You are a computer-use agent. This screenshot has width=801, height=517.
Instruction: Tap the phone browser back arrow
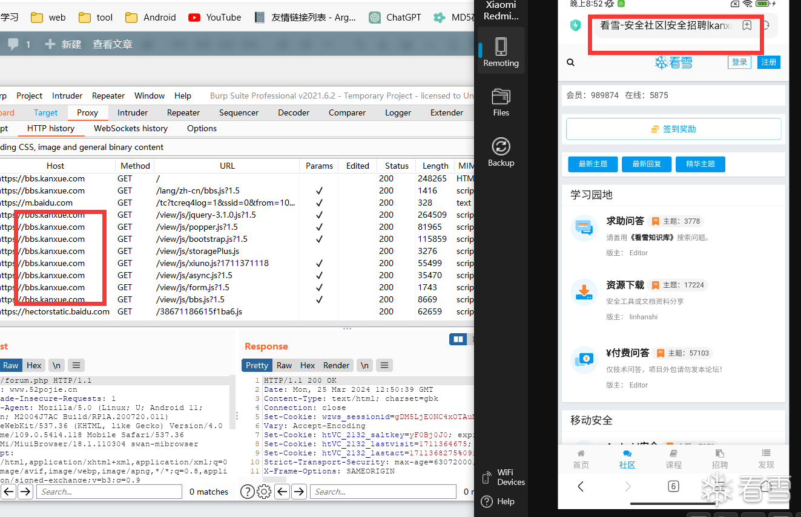pyautogui.click(x=581, y=486)
